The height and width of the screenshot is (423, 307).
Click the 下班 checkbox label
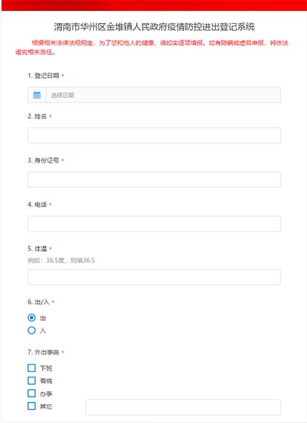pos(46,368)
